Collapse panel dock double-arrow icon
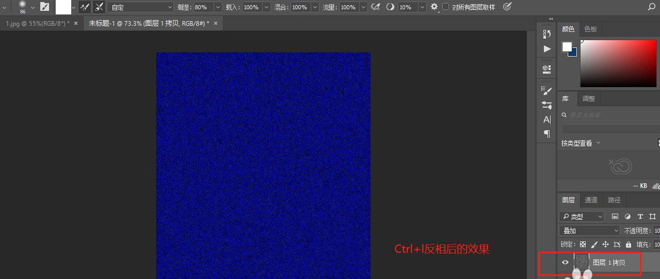 point(551,19)
